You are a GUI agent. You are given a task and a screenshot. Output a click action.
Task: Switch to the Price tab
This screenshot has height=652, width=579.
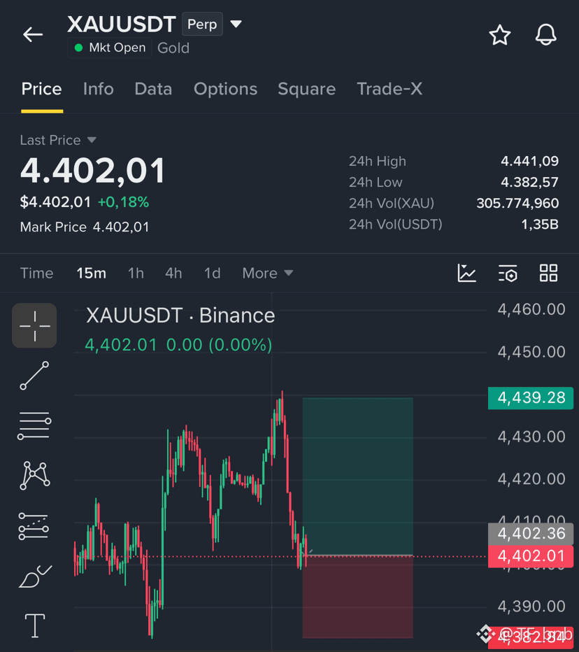[x=41, y=89]
